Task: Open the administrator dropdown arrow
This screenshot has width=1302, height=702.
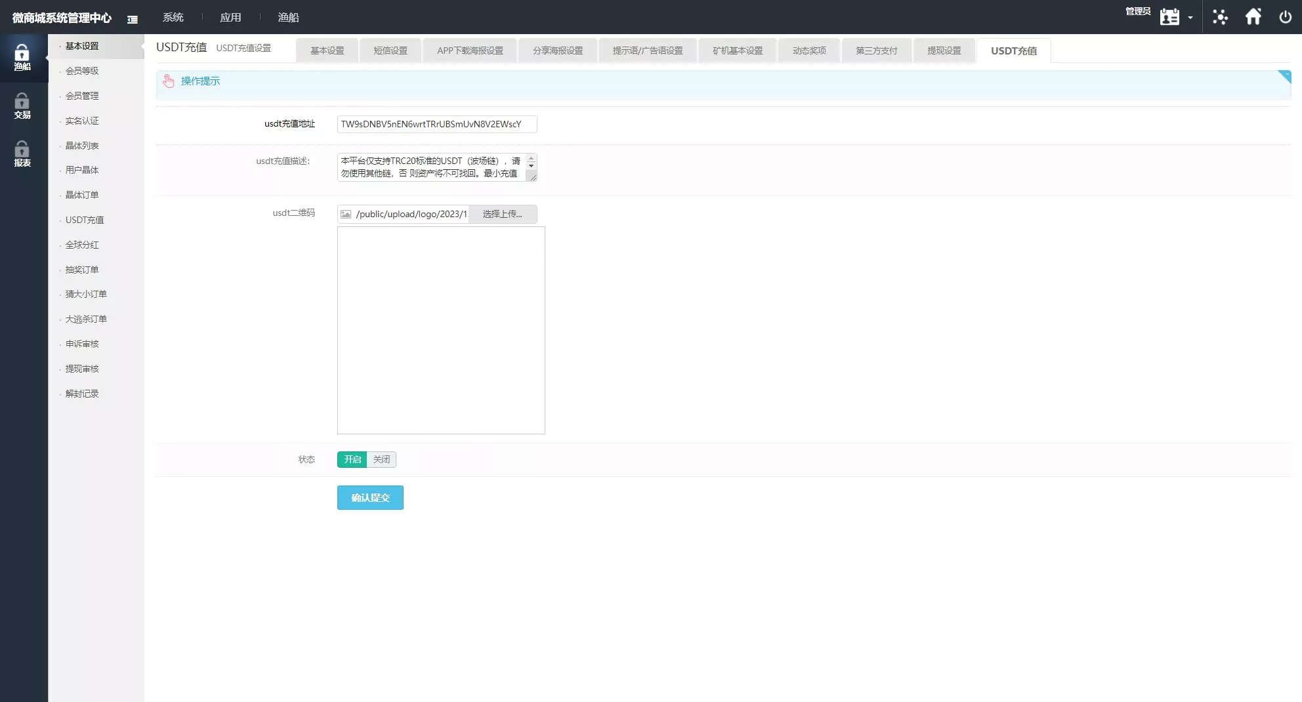Action: coord(1190,18)
